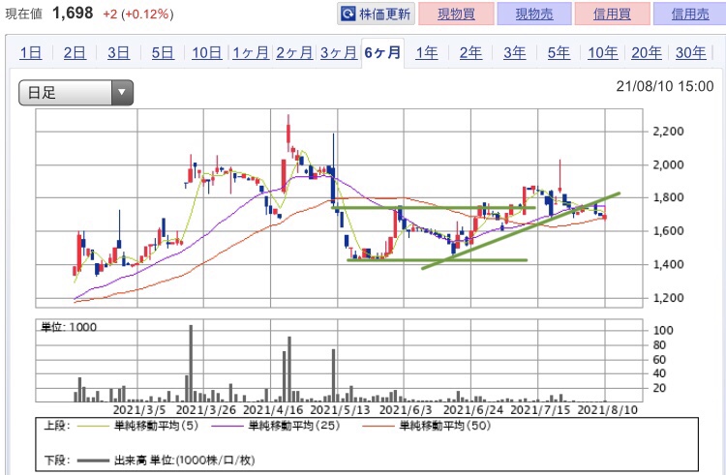Select the active 6ヶ月 tab
The image size is (726, 475).
coord(382,53)
